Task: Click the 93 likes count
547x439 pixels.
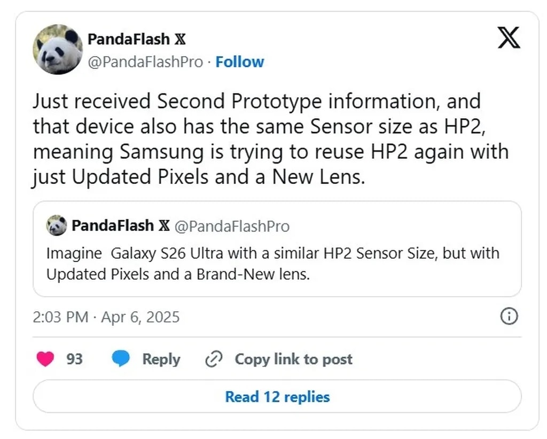Action: coord(74,359)
